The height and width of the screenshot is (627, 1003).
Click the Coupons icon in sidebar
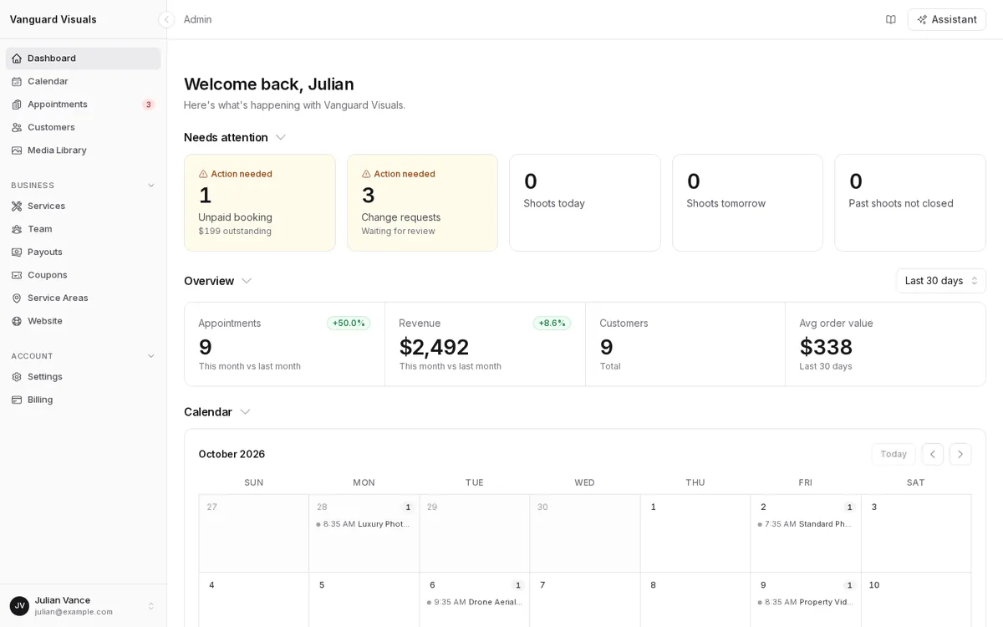coord(17,275)
